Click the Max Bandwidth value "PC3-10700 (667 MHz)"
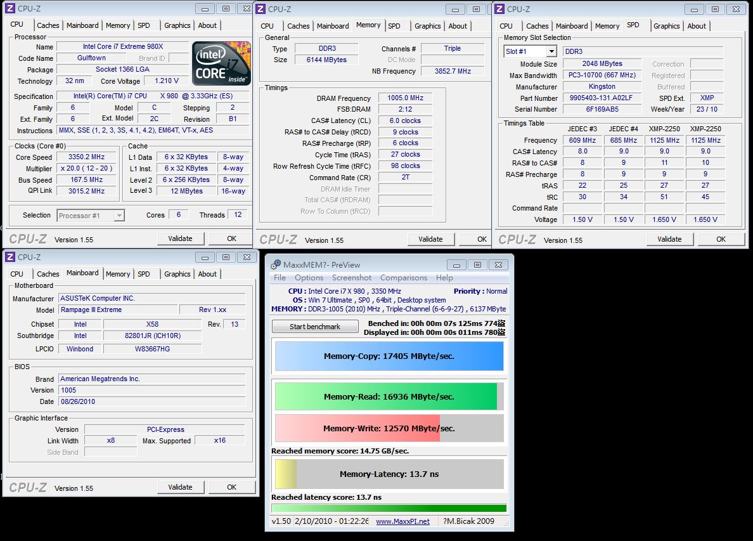This screenshot has height=541, width=753. (602, 75)
